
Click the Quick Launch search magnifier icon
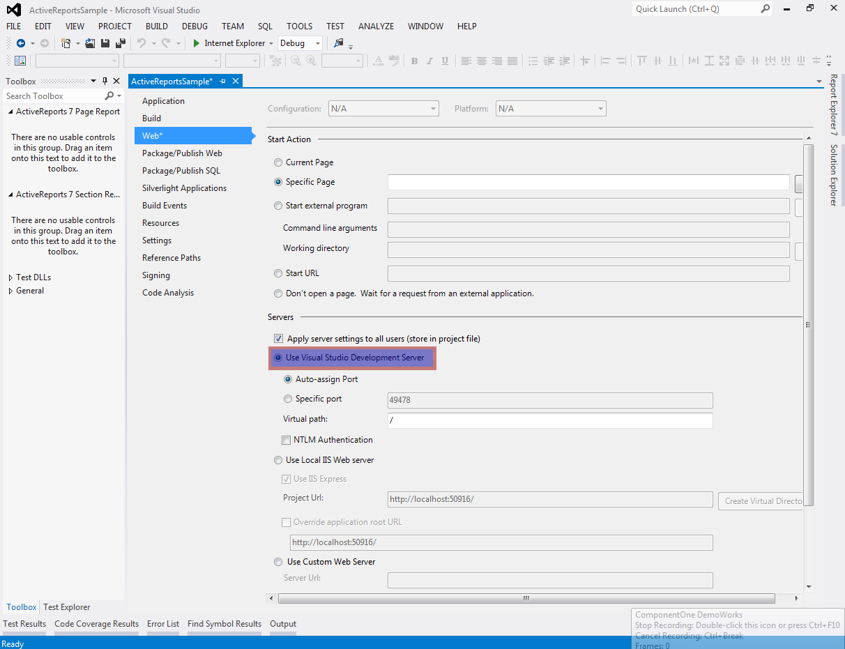(765, 9)
